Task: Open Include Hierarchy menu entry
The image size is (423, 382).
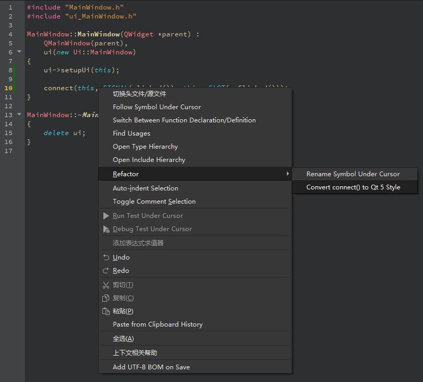Action: [195, 160]
